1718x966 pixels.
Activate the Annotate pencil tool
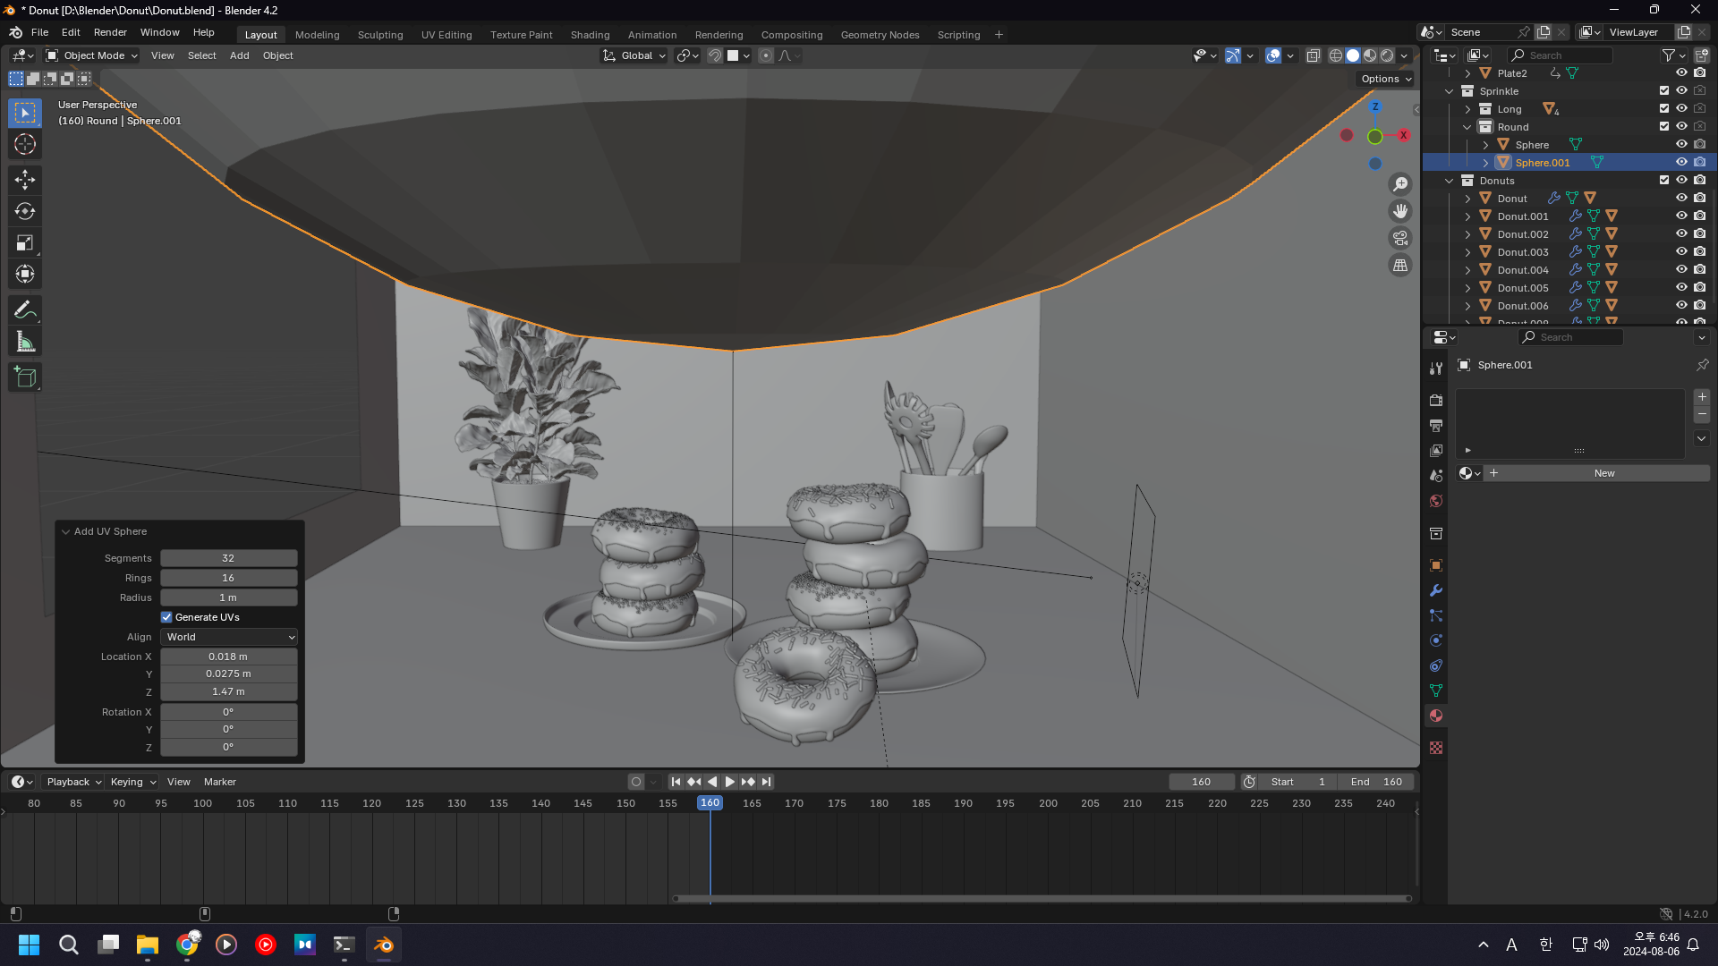(x=25, y=310)
